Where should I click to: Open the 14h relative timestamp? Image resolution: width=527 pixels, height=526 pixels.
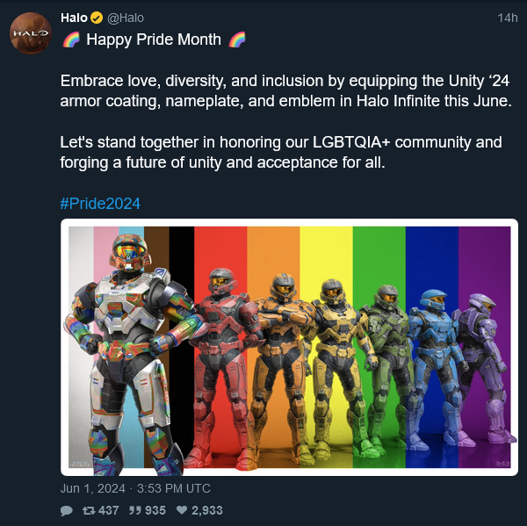coord(508,18)
